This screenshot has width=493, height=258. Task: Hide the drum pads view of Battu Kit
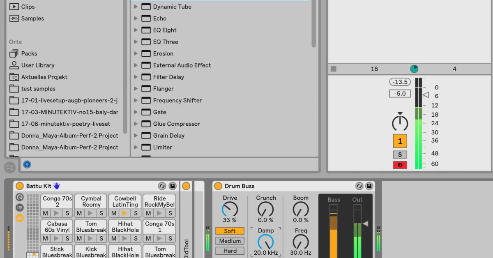point(19,218)
